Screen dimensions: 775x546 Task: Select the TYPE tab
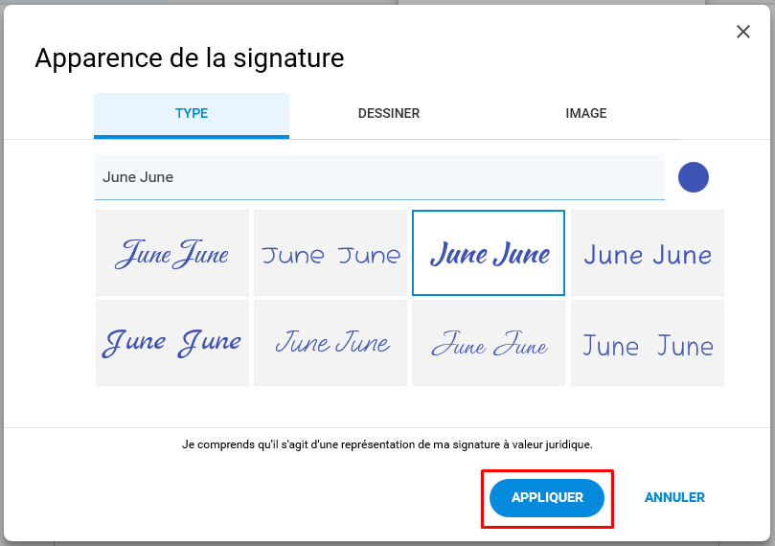click(x=192, y=113)
